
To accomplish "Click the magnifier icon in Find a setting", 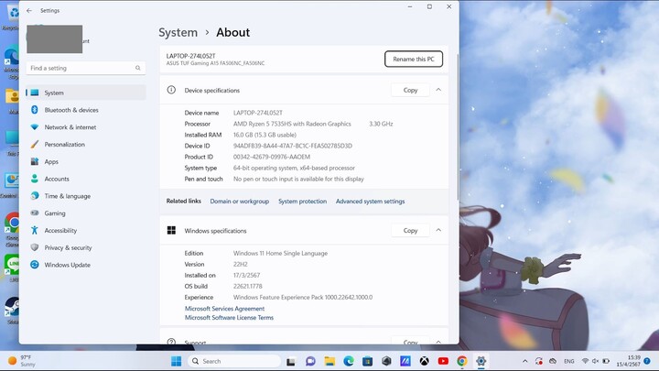I will coord(138,68).
